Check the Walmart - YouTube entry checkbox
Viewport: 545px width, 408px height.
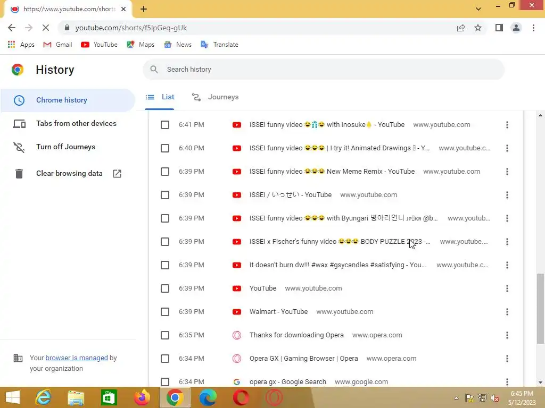165,312
